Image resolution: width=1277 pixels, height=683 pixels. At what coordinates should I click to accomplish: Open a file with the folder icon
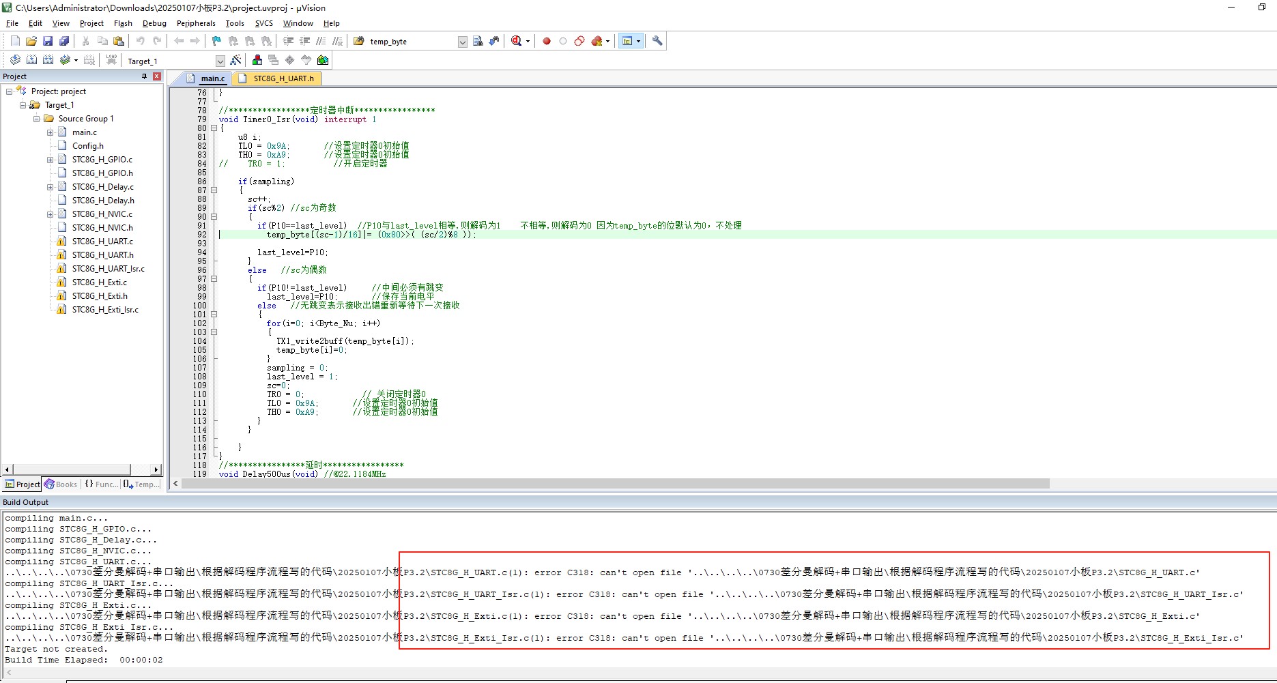[31, 41]
